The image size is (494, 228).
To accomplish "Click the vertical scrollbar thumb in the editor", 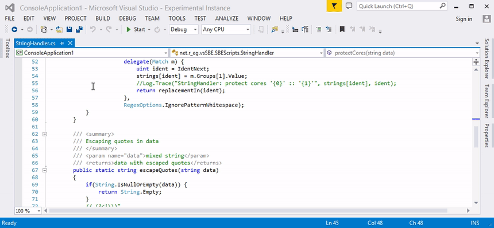I will click(476, 136).
